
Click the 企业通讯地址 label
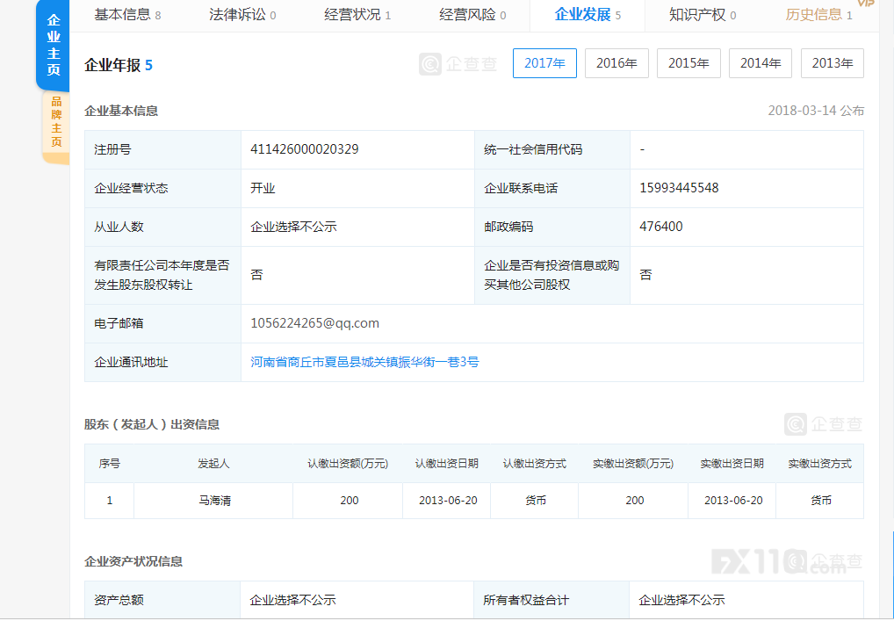(x=131, y=362)
